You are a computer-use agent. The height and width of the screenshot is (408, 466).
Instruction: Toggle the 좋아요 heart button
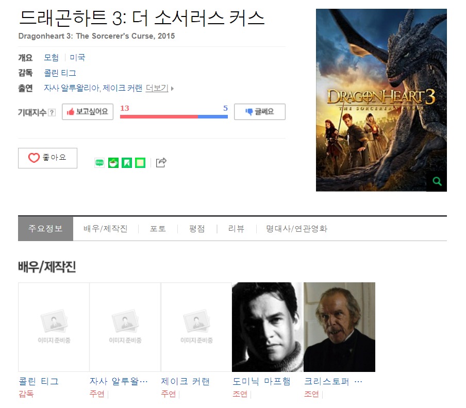(x=47, y=158)
